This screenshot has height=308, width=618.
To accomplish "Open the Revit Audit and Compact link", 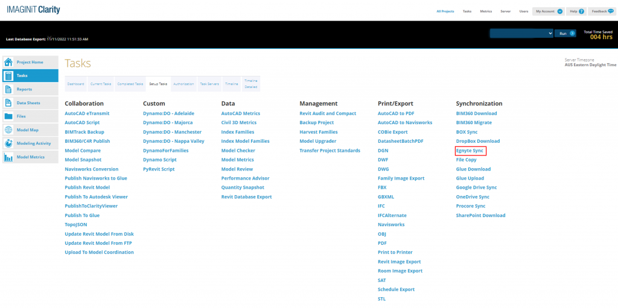I will [328, 113].
